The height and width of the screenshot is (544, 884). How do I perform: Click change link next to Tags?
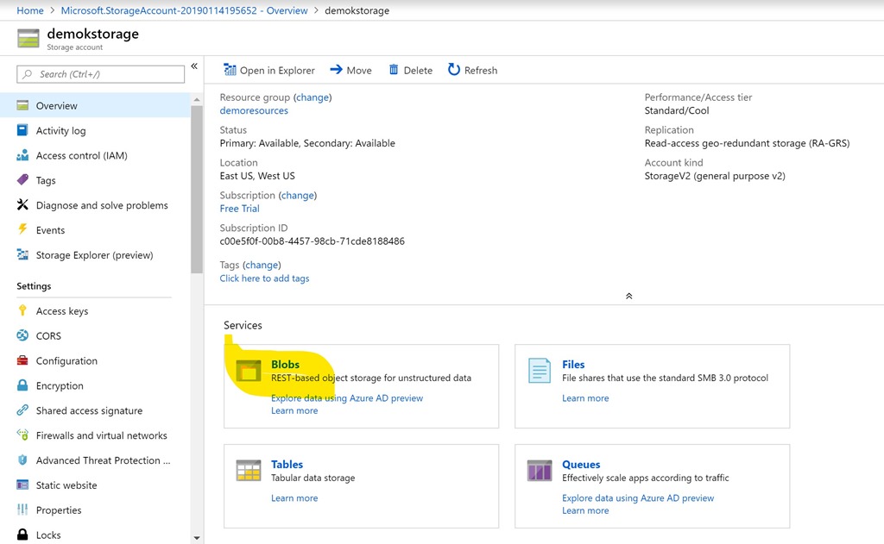262,265
